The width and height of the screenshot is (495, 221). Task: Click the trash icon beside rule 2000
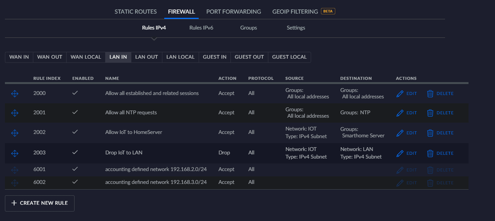[x=430, y=93]
